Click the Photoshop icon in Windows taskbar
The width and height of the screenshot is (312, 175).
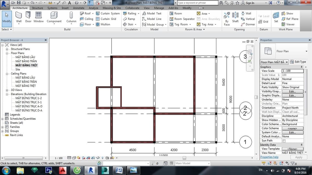[49, 170]
